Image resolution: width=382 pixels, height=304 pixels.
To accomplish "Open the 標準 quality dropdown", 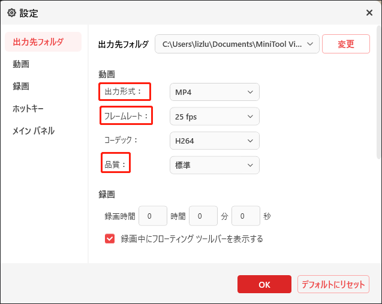I will [215, 165].
